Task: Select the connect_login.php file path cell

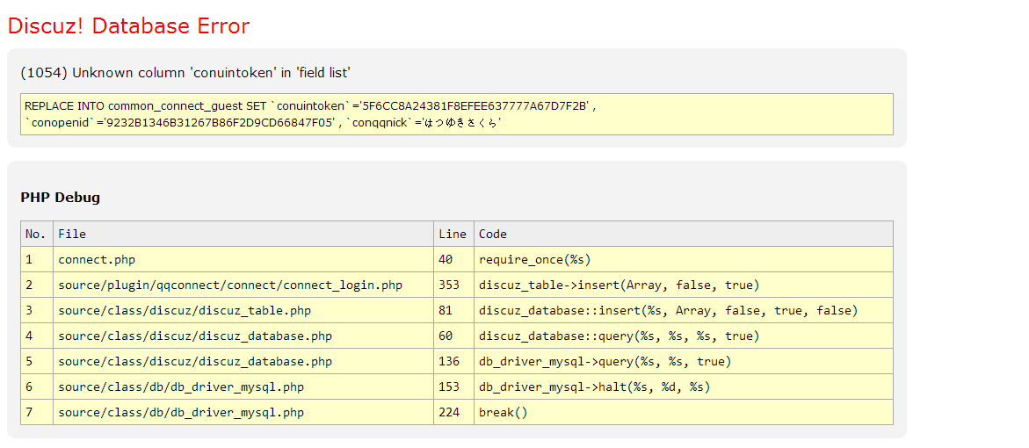Action: tap(230, 285)
